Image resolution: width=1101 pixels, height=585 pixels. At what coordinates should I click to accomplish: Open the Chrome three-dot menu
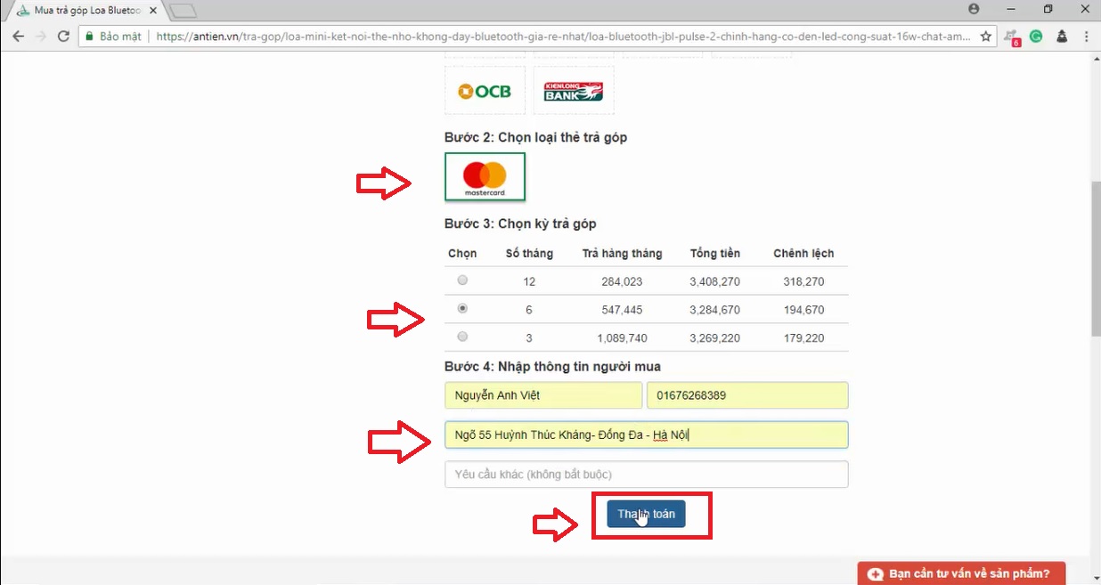1087,37
